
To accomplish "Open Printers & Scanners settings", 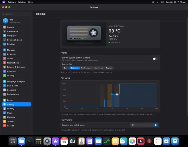I will click(16, 67).
